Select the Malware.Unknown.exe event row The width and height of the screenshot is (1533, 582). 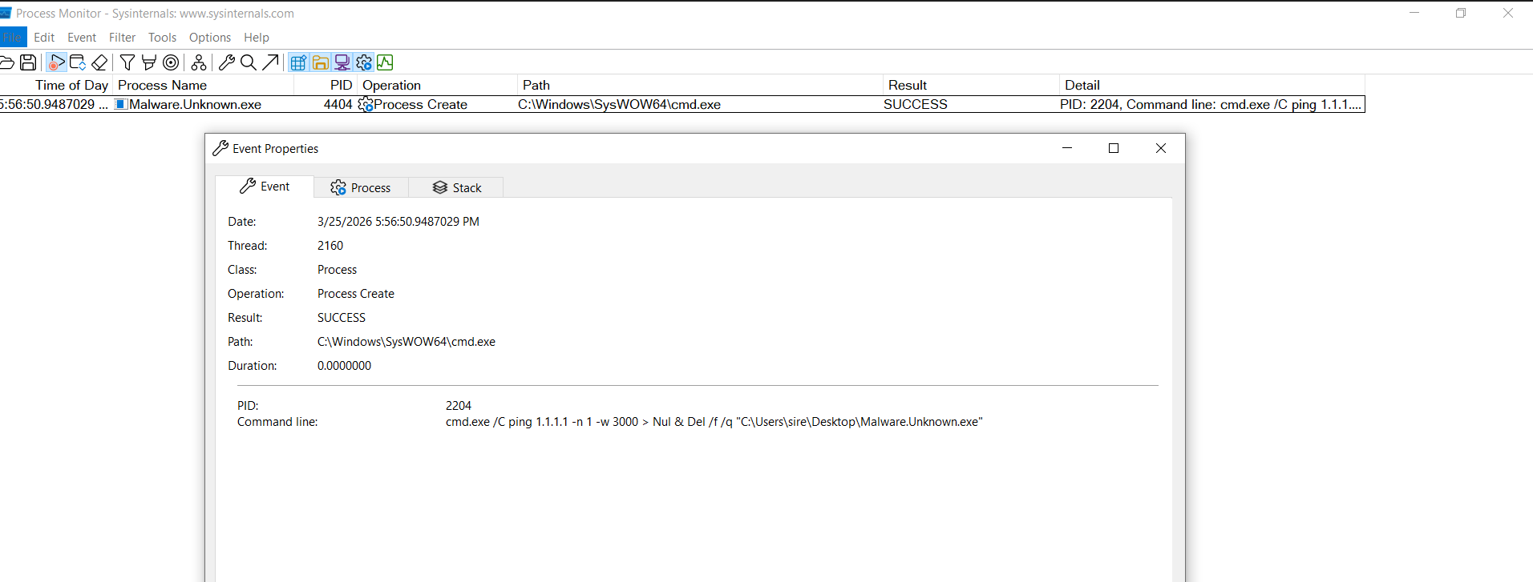coord(195,105)
